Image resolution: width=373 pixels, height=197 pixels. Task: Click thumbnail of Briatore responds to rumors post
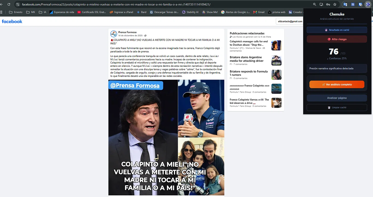pyautogui.click(x=276, y=75)
